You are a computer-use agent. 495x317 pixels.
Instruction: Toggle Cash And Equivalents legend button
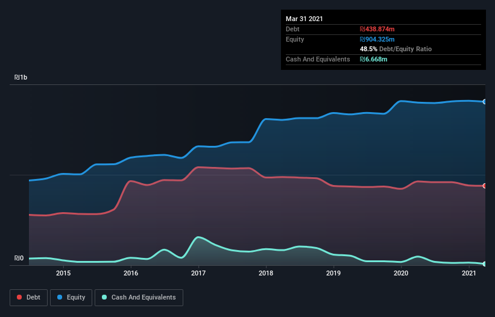[139, 298]
